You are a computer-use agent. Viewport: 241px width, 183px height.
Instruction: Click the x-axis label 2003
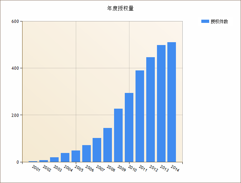click(58, 168)
